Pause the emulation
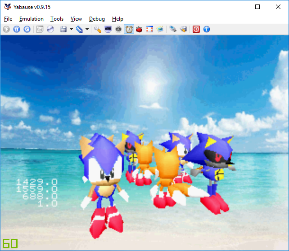289x251 pixels. (x=17, y=29)
